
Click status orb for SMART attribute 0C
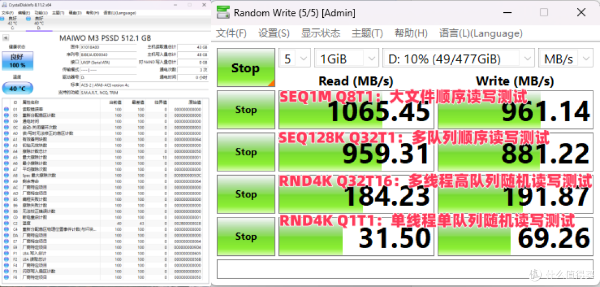tap(6, 127)
